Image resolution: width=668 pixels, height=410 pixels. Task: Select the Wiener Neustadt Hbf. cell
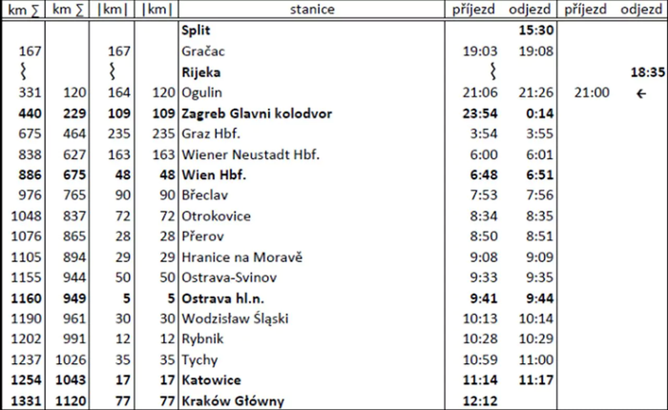tap(250, 154)
